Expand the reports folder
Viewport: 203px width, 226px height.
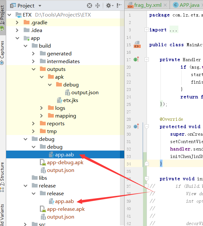coord(33,123)
